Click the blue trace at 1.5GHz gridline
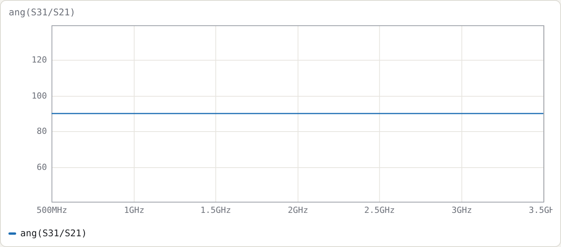Screen dimensions: 561x247 point(216,114)
